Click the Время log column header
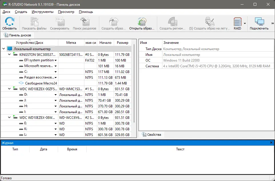 [x=72, y=149]
